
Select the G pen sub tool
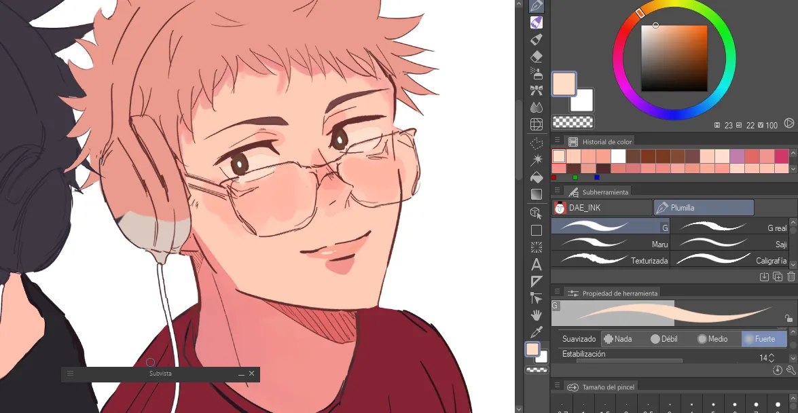(x=610, y=226)
